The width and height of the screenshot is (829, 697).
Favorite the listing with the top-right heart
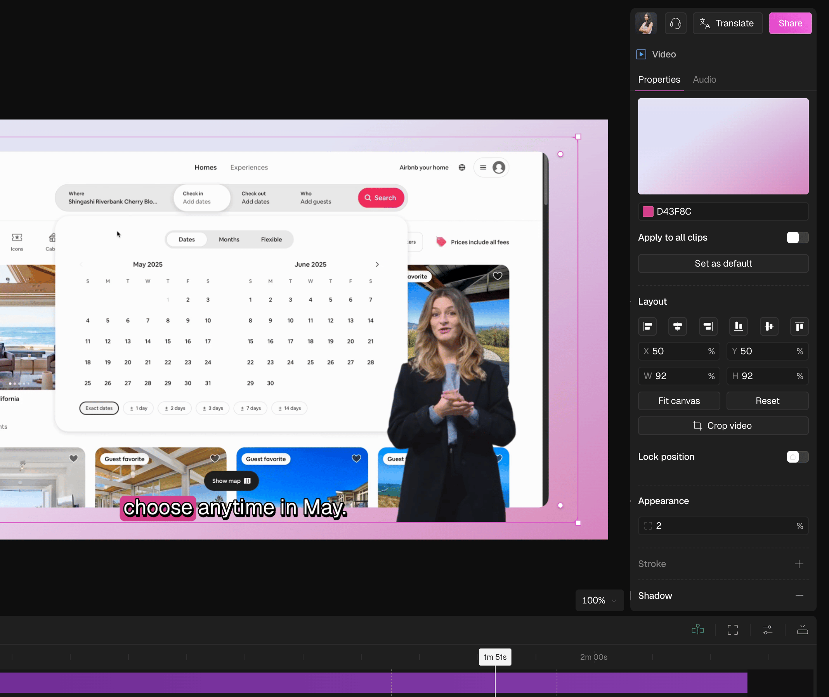[x=498, y=276]
